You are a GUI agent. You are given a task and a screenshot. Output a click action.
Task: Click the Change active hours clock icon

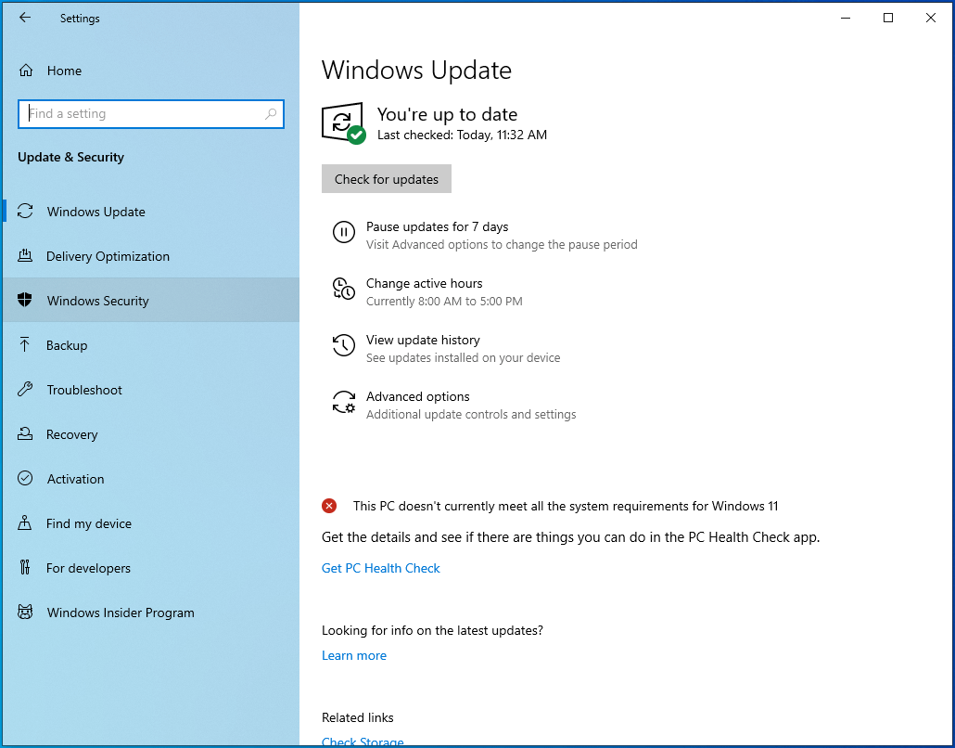point(343,290)
